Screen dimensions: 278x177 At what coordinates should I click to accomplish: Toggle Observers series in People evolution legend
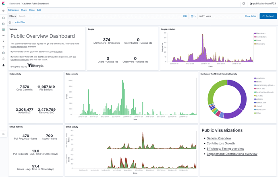click(x=259, y=44)
